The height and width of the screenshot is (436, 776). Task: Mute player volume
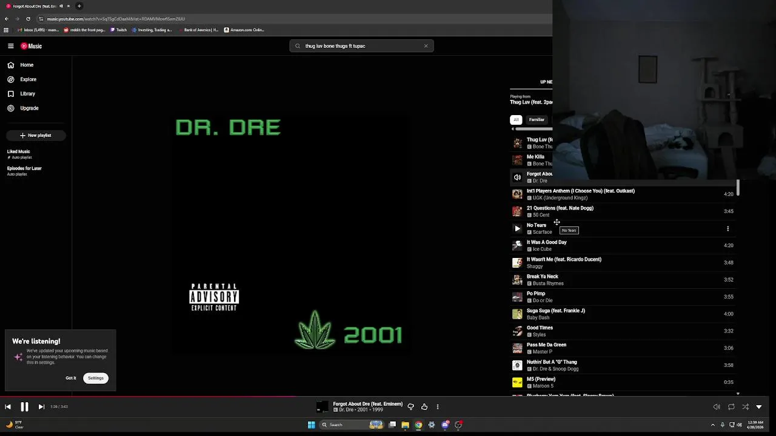pos(717,407)
